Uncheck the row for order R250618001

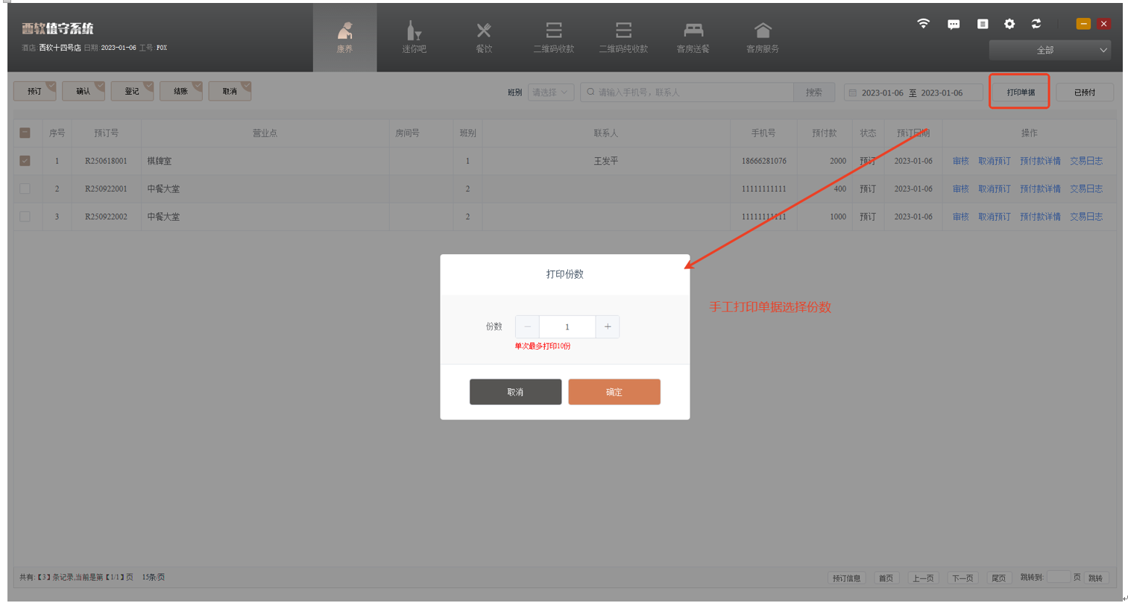[25, 161]
